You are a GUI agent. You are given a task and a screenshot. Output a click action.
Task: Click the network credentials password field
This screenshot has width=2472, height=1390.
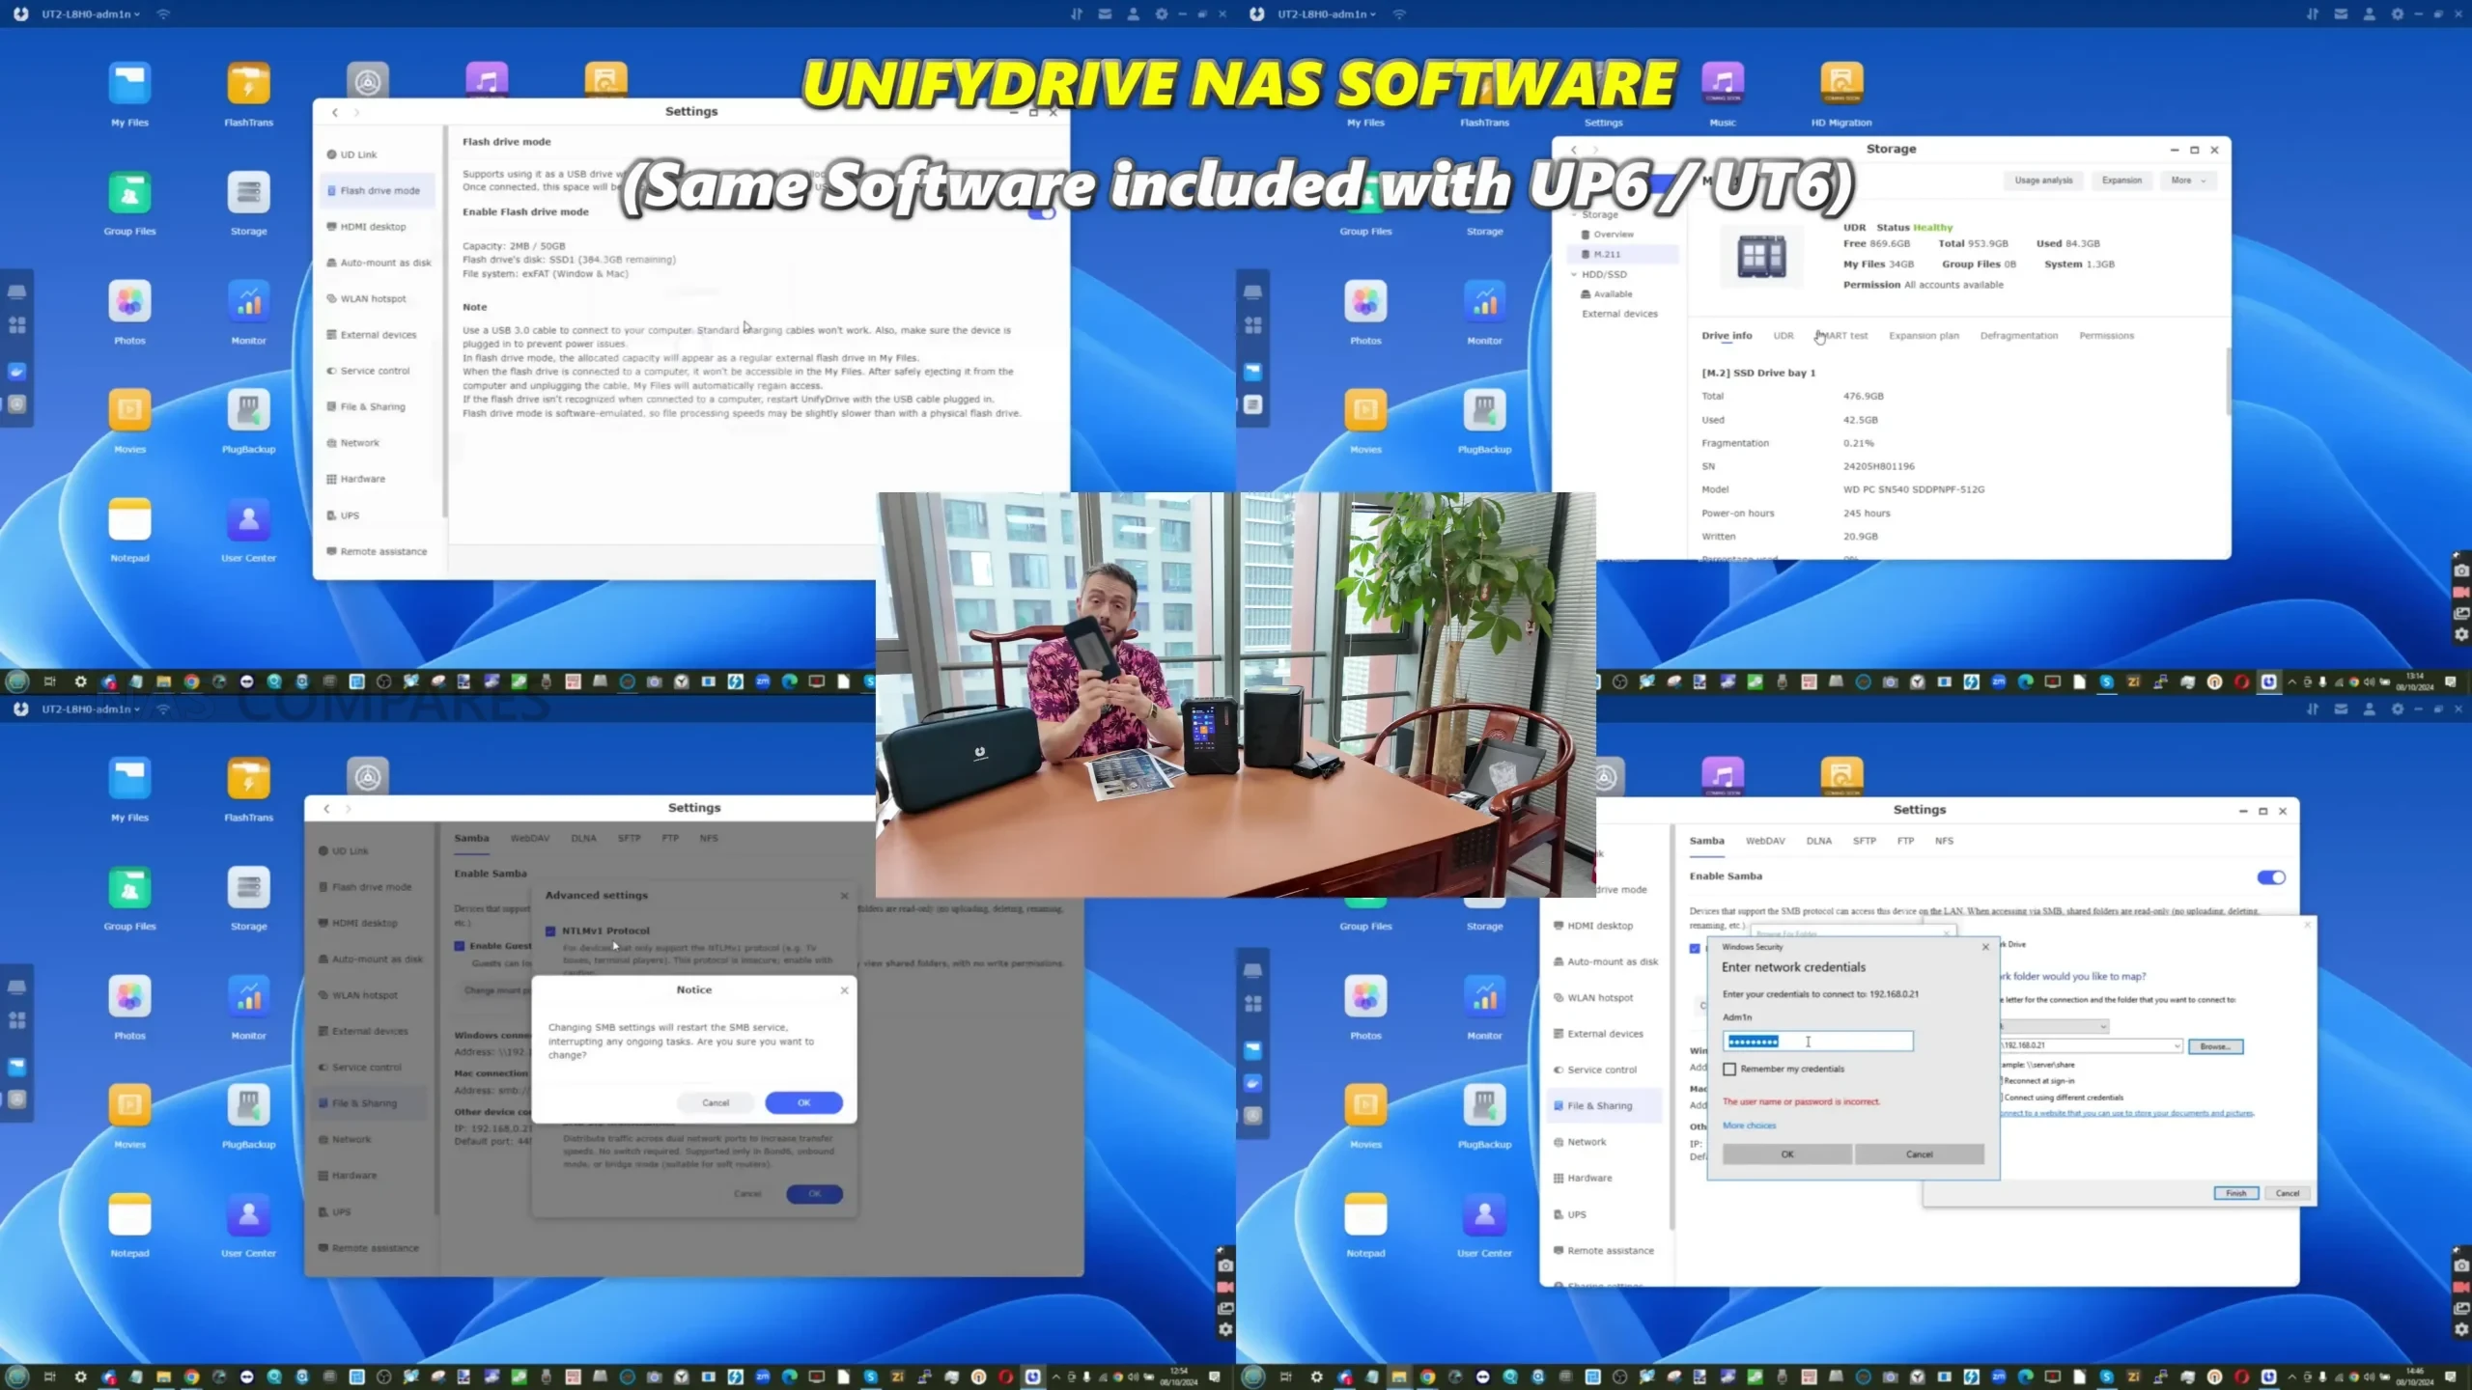(x=1817, y=1042)
